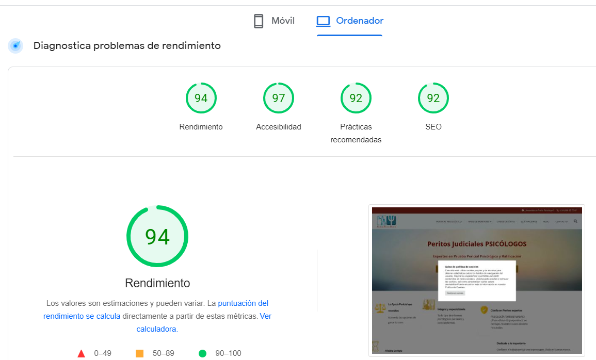The height and width of the screenshot is (360, 596).
Task: Open the 'Ver calculadora' link
Action: coord(204,322)
